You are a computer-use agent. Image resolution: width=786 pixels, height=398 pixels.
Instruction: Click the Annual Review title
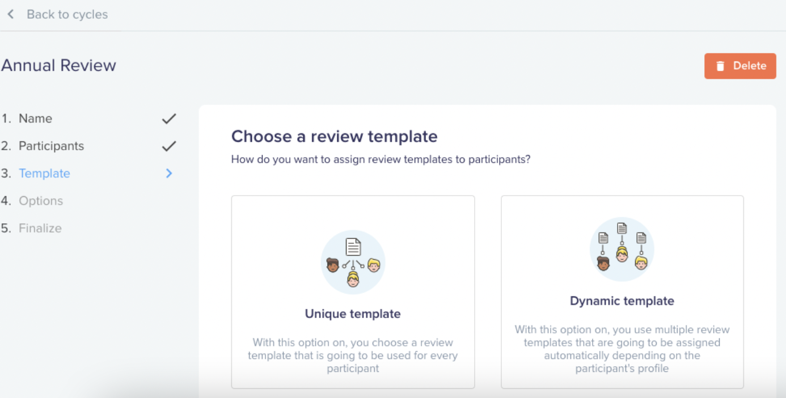[58, 65]
